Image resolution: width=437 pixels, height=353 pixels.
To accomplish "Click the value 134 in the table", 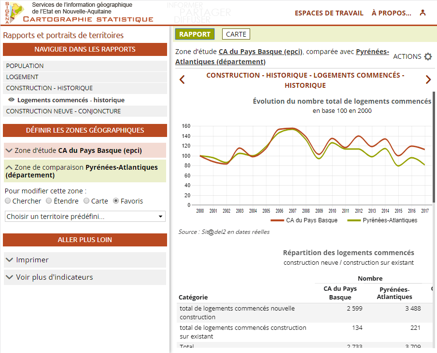I will (x=357, y=327).
